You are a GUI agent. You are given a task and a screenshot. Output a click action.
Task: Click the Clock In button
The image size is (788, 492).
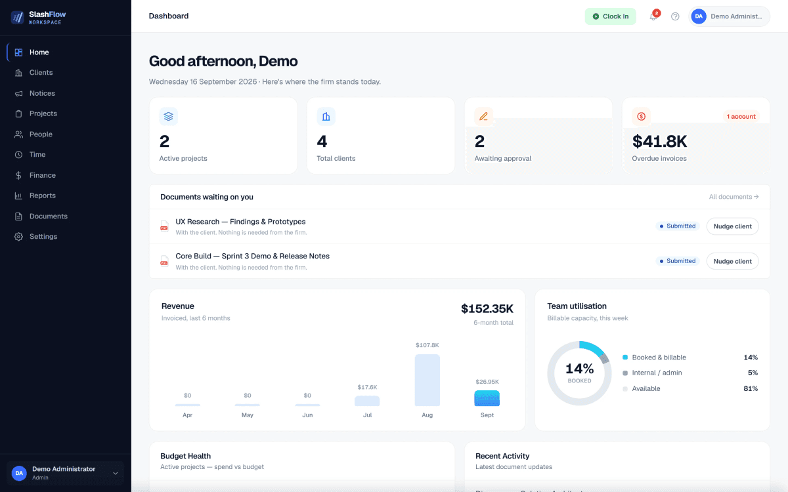point(611,16)
